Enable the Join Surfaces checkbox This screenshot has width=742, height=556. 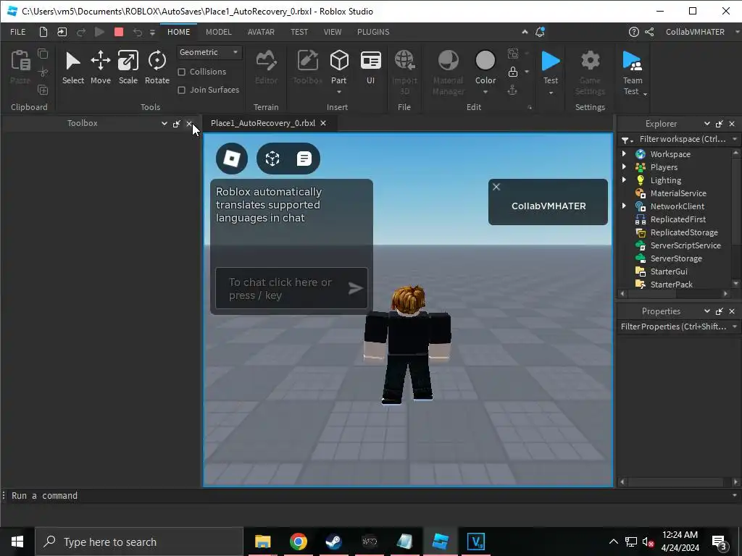(x=181, y=90)
